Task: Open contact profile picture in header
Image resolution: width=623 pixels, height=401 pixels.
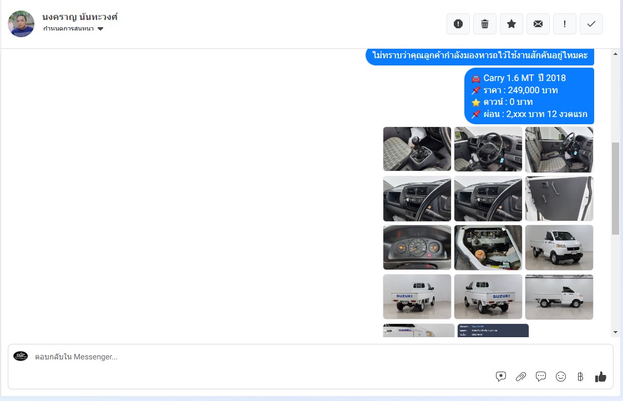Action: [x=21, y=24]
